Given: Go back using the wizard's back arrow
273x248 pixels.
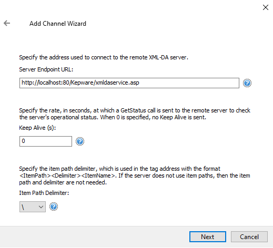Looking at the screenshot, I should (x=7, y=23).
